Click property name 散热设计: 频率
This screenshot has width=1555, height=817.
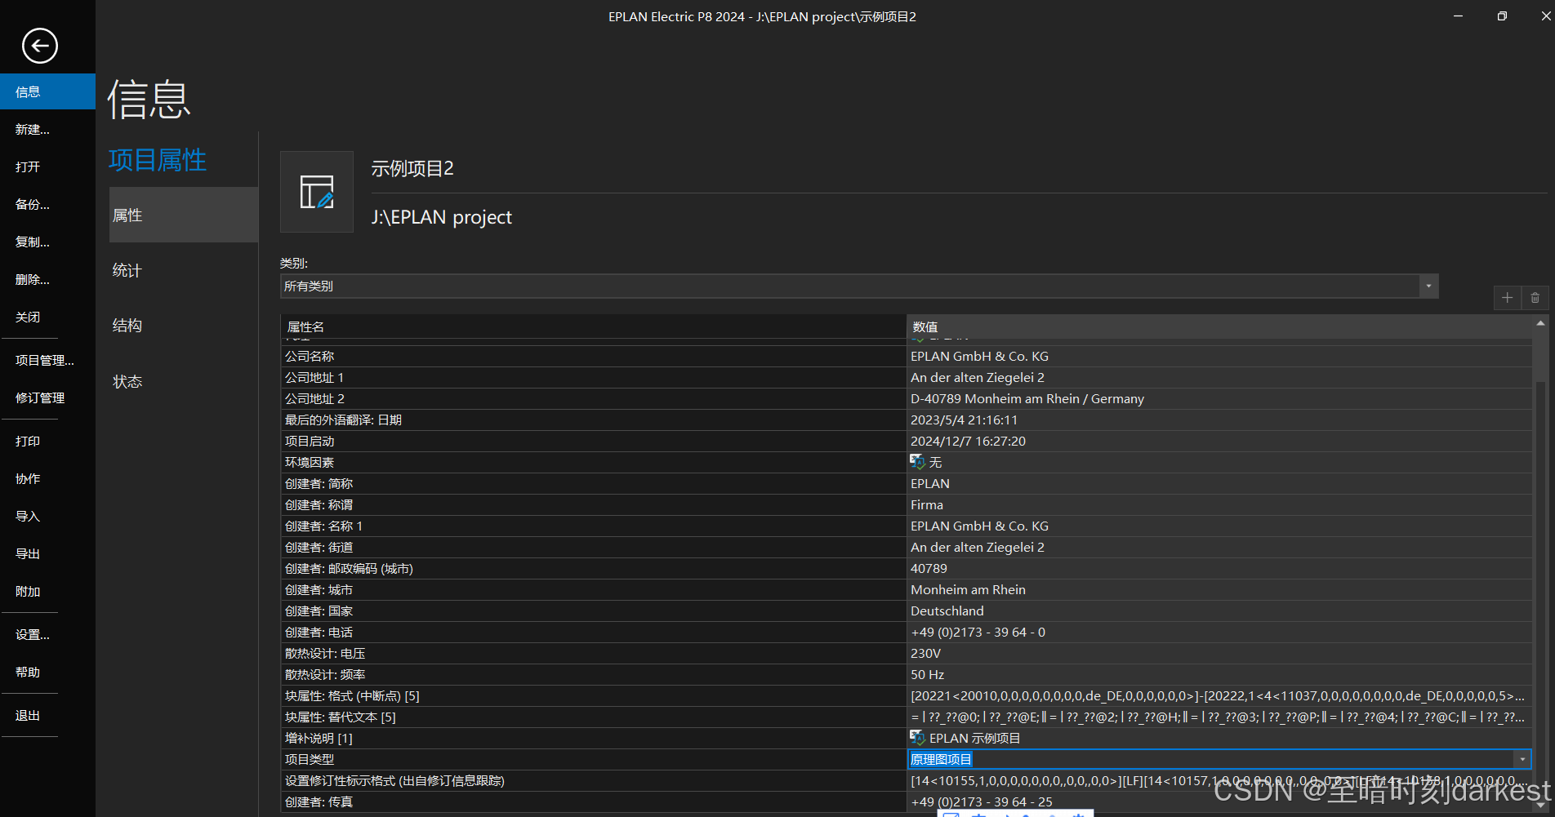(593, 674)
